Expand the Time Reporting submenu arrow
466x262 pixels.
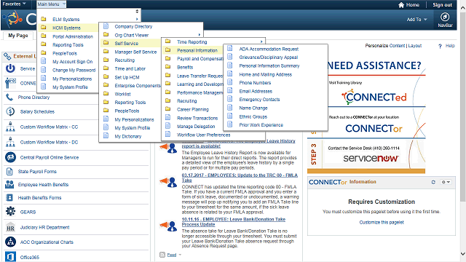(261, 41)
